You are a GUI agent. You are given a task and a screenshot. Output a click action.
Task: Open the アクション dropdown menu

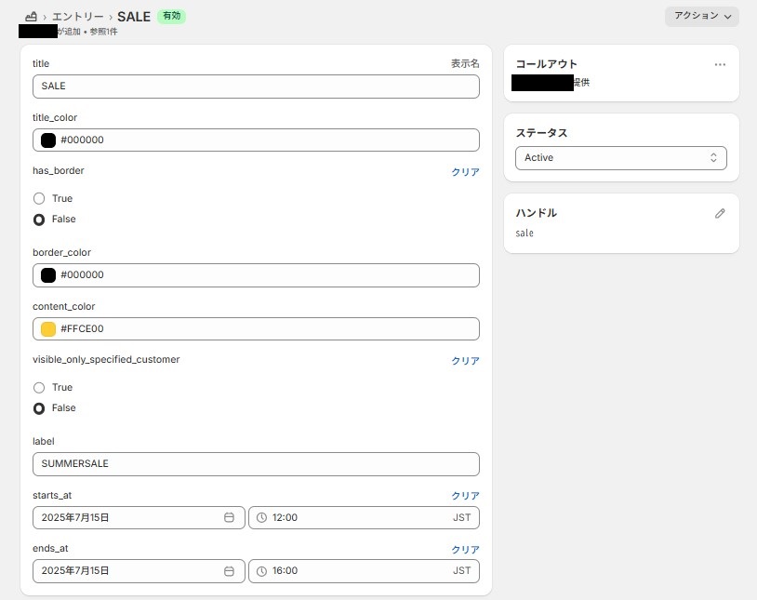702,16
